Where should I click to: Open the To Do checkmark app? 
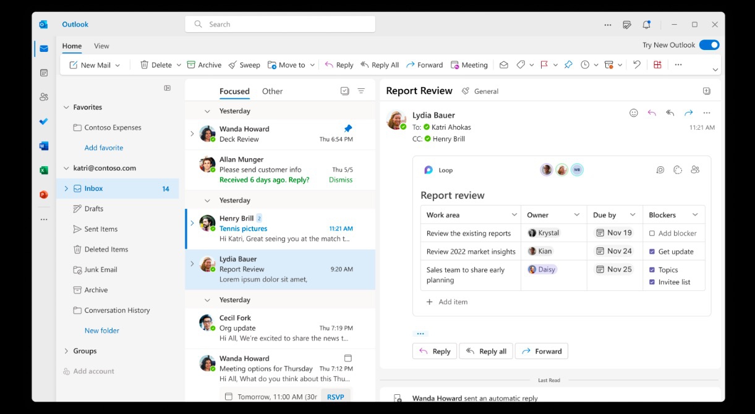pyautogui.click(x=44, y=122)
